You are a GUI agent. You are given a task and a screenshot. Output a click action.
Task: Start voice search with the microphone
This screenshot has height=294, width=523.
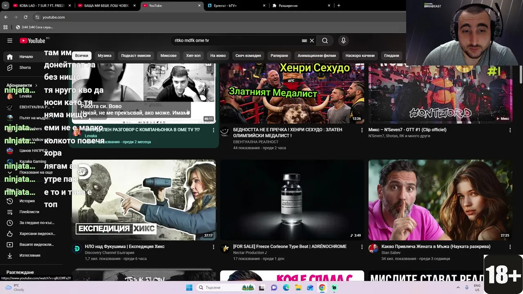[343, 40]
